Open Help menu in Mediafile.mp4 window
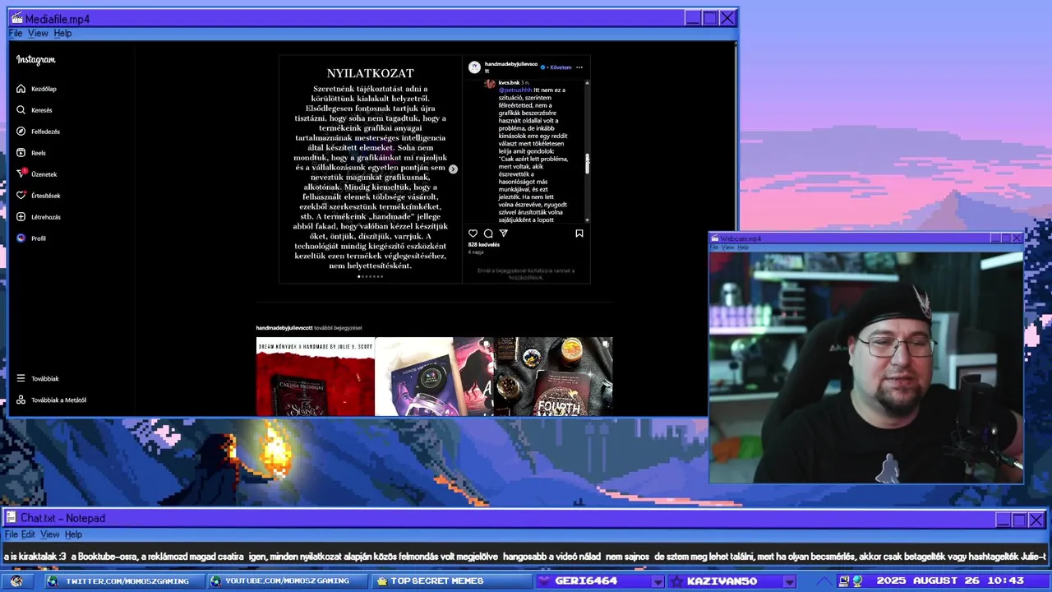This screenshot has height=592, width=1052. 63,34
